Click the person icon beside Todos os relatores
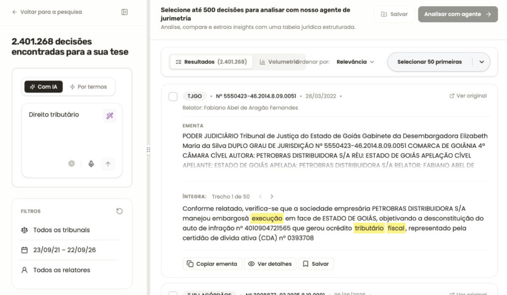 [x=24, y=270]
